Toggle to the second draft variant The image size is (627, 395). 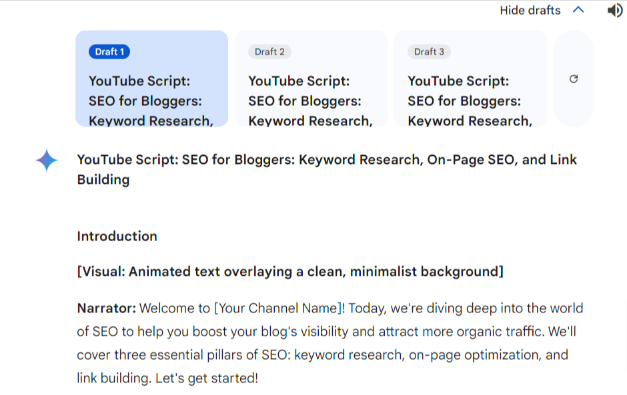tap(311, 80)
